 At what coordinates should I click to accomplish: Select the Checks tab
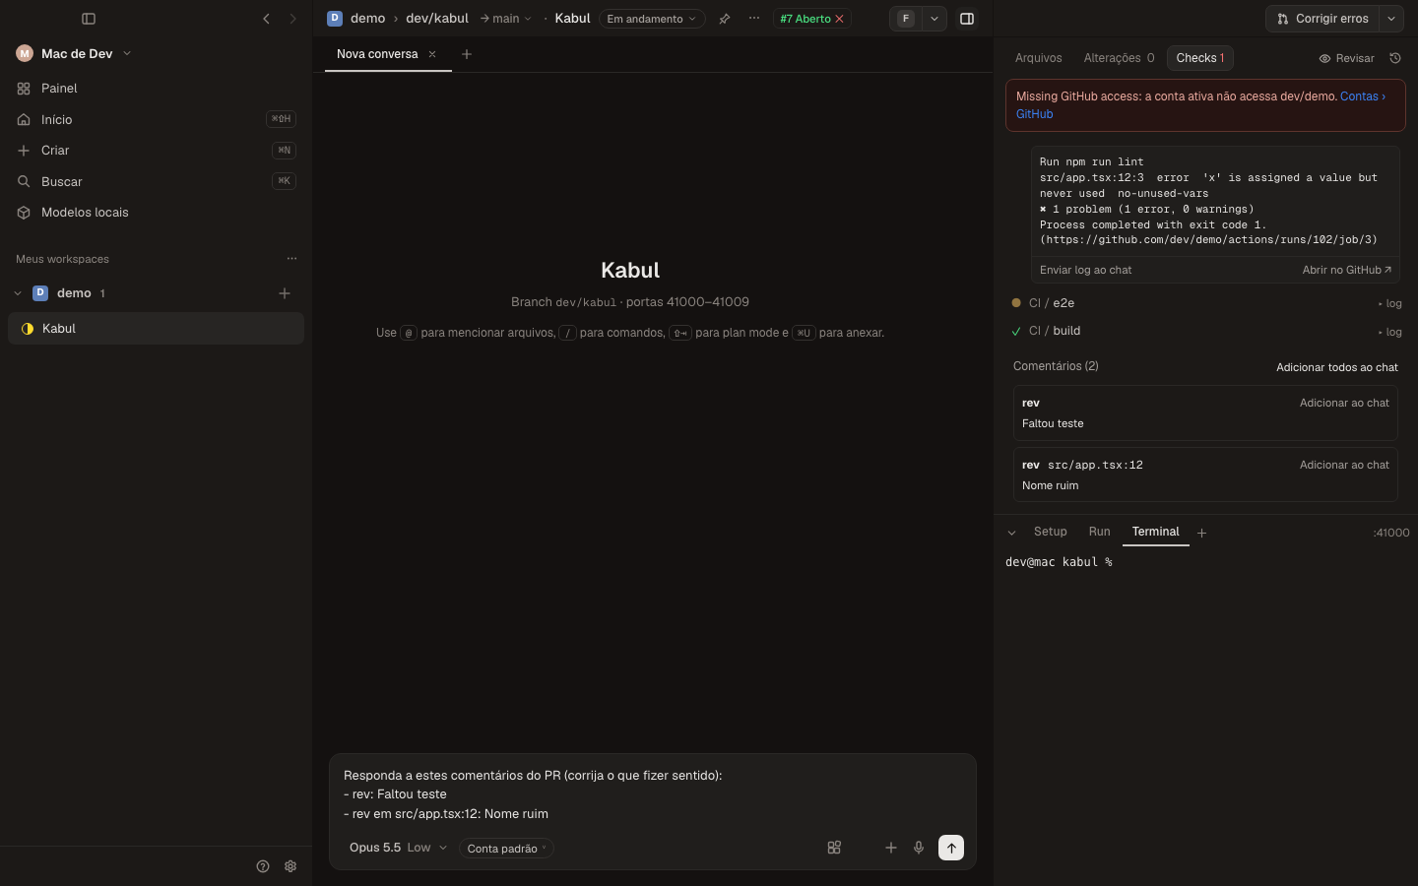[x=1200, y=58]
